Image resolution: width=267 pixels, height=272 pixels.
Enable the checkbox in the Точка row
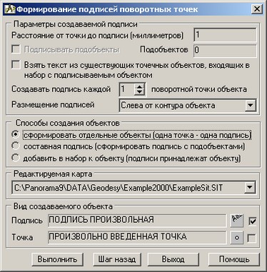click(252, 238)
